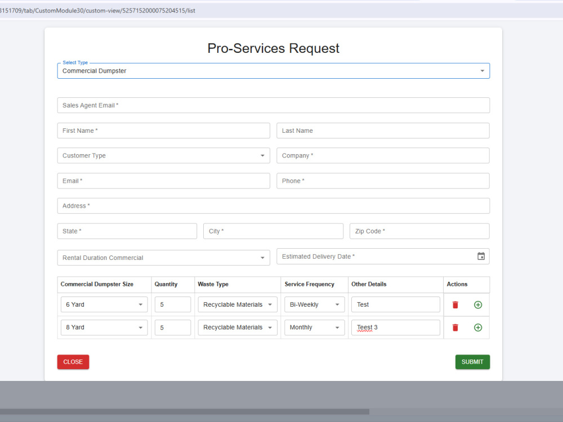The image size is (563, 422).
Task: Open Waste Type dropdown in 6 Yard row
Action: tap(238, 304)
